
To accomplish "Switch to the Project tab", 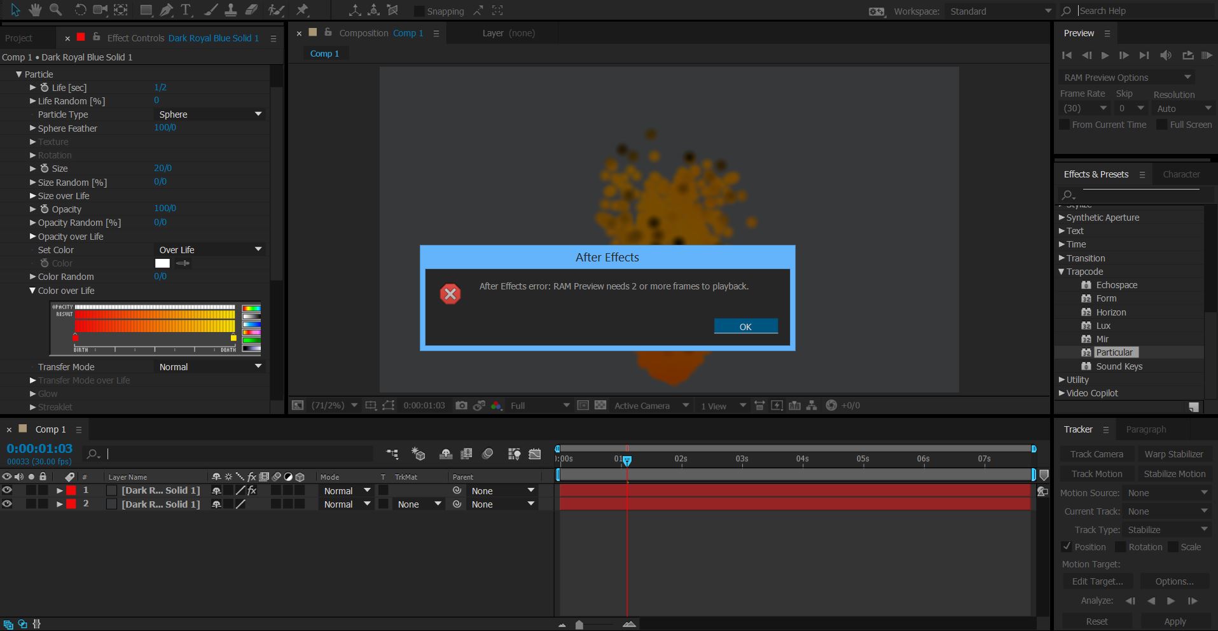I will pyautogui.click(x=18, y=38).
